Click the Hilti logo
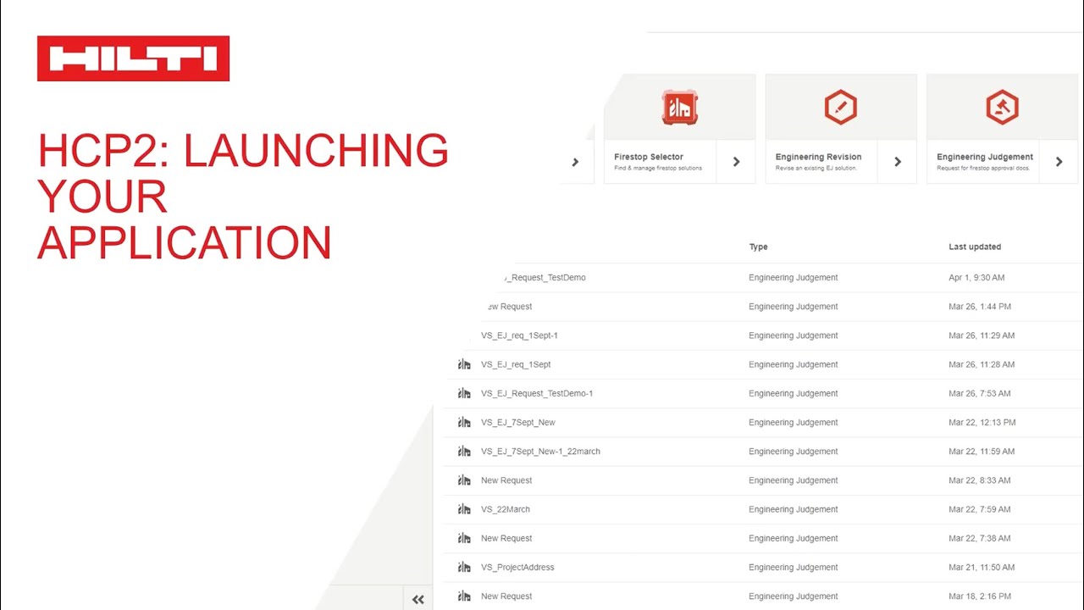 (x=133, y=58)
